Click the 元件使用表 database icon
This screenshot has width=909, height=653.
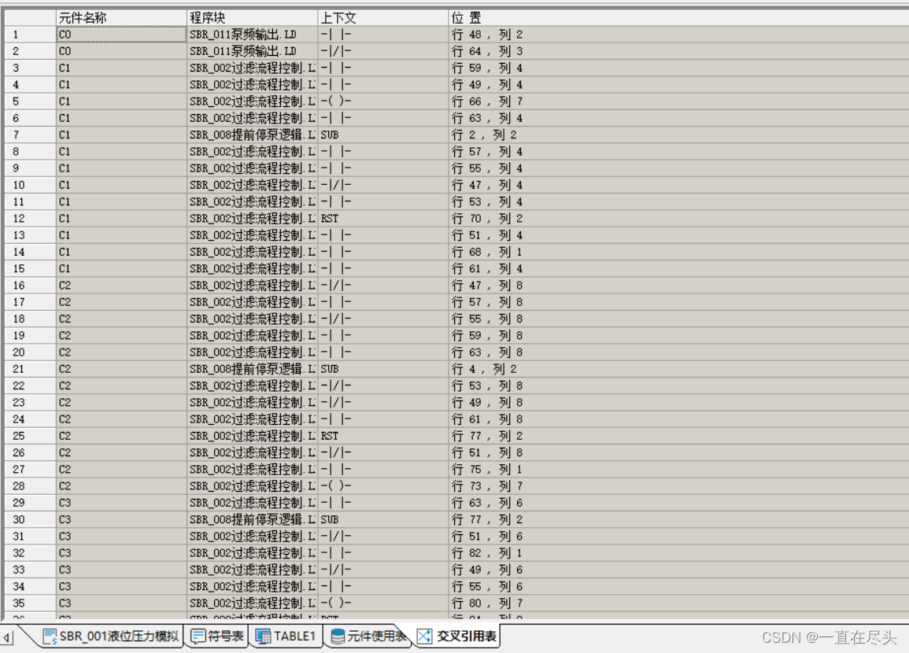click(x=338, y=636)
